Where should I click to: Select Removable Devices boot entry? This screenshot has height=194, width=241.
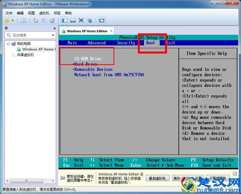point(93,69)
